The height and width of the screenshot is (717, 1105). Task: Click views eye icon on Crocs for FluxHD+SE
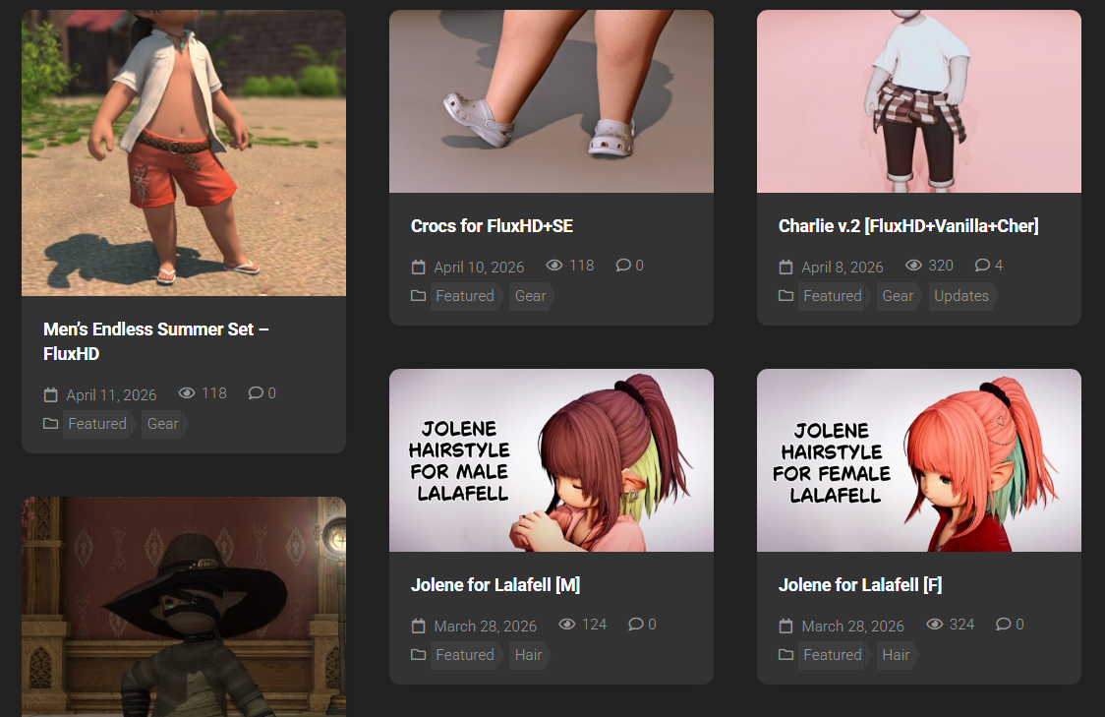[554, 266]
